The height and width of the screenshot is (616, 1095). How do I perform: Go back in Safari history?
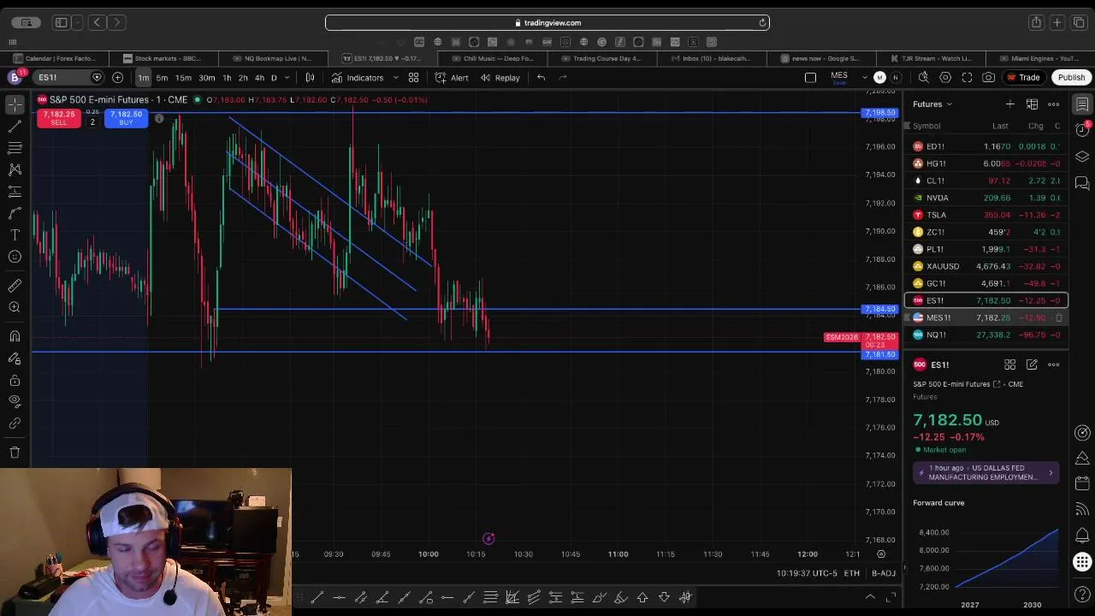97,23
